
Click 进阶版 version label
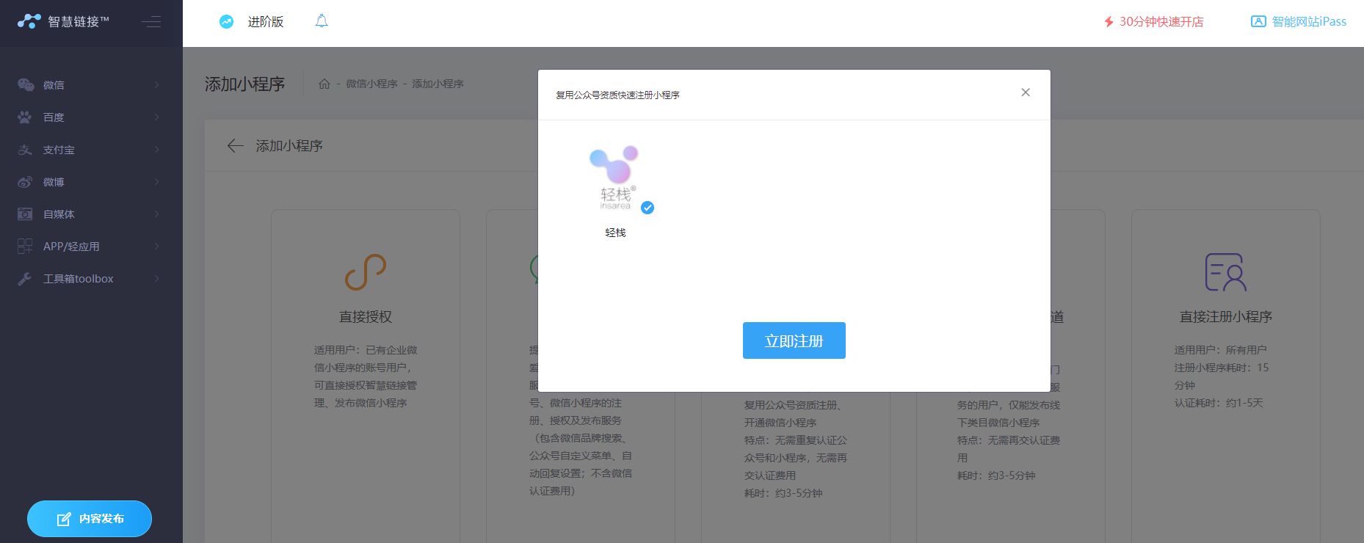tap(266, 22)
